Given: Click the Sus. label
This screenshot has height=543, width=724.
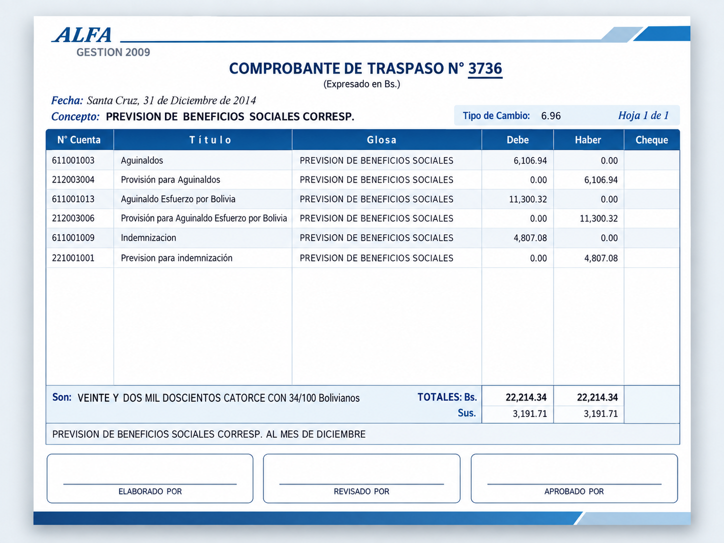Looking at the screenshot, I should click(x=467, y=413).
